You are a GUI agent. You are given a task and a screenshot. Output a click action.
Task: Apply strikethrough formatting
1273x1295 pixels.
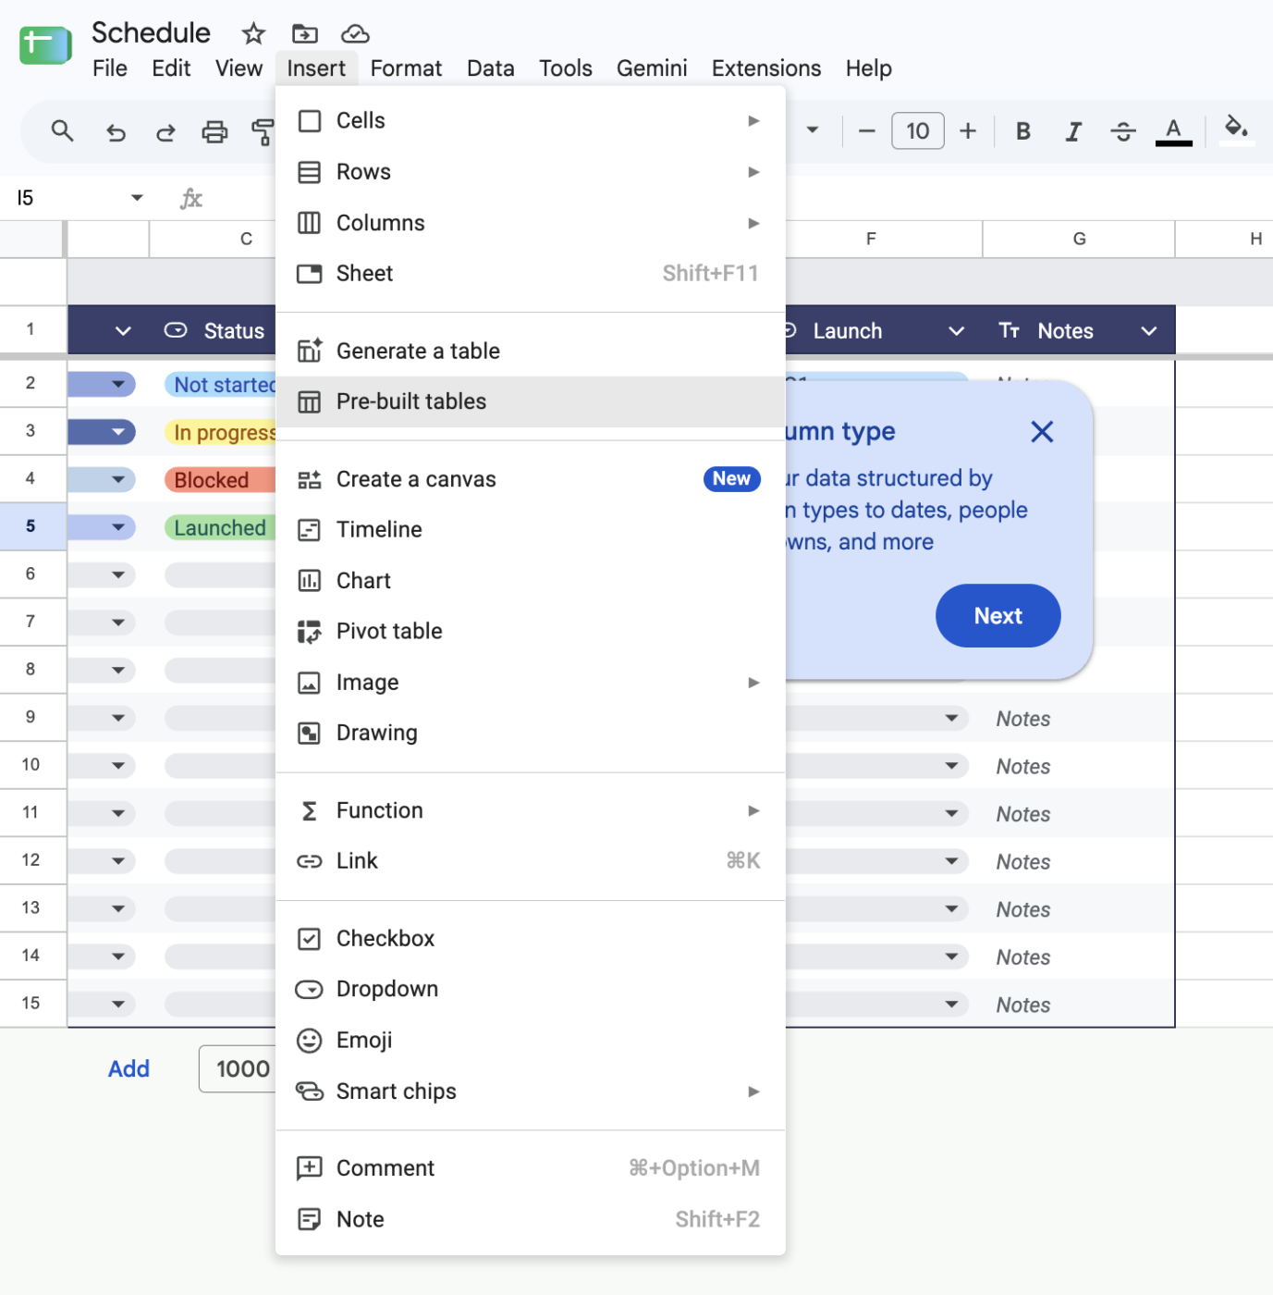click(1123, 131)
